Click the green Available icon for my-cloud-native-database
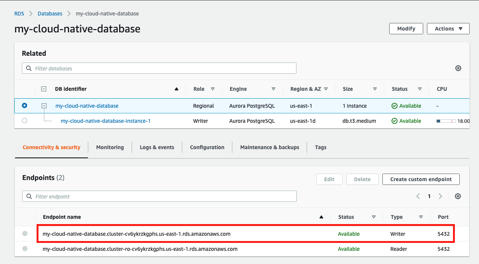479x264 pixels. tap(395, 106)
